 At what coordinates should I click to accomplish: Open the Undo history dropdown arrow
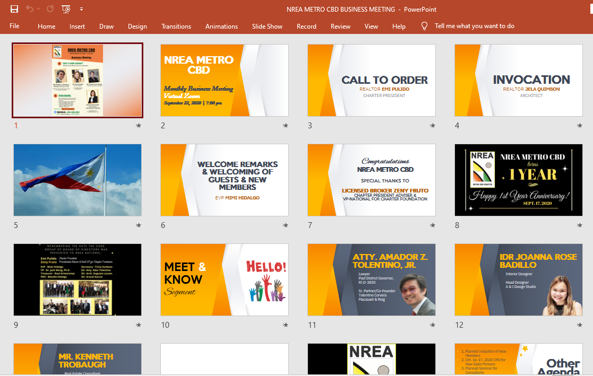pyautogui.click(x=39, y=9)
